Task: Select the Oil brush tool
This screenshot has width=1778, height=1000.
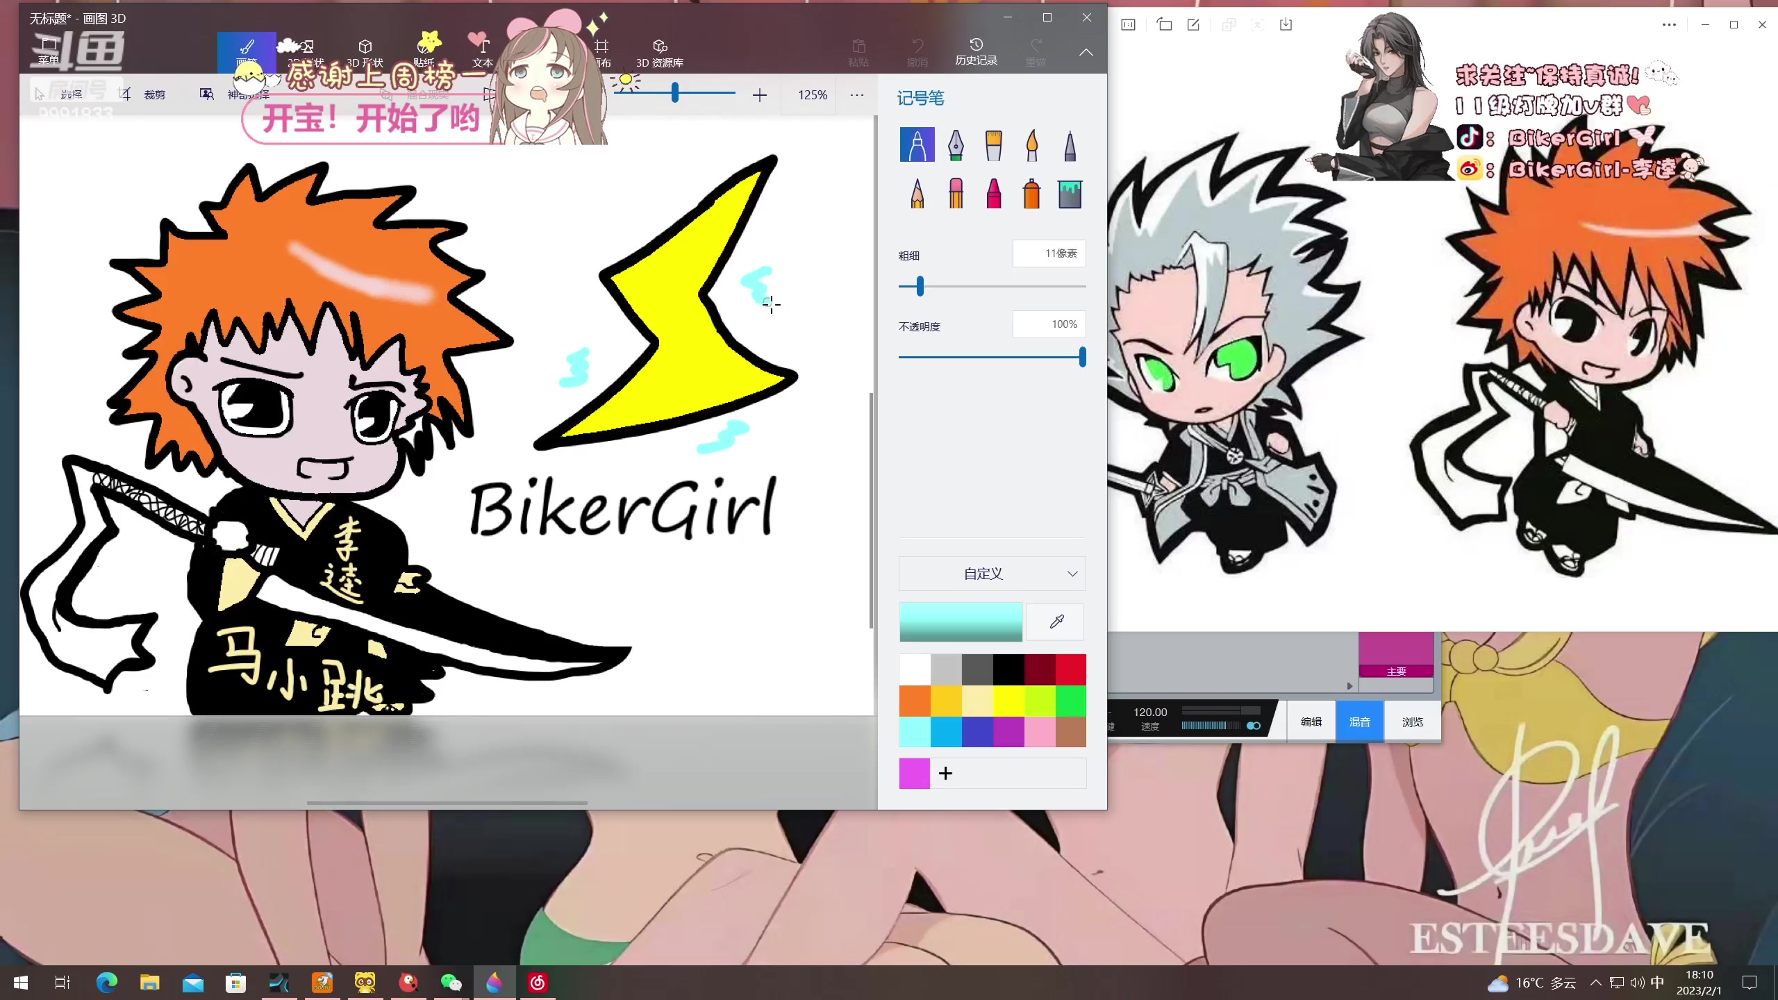Action: click(994, 144)
